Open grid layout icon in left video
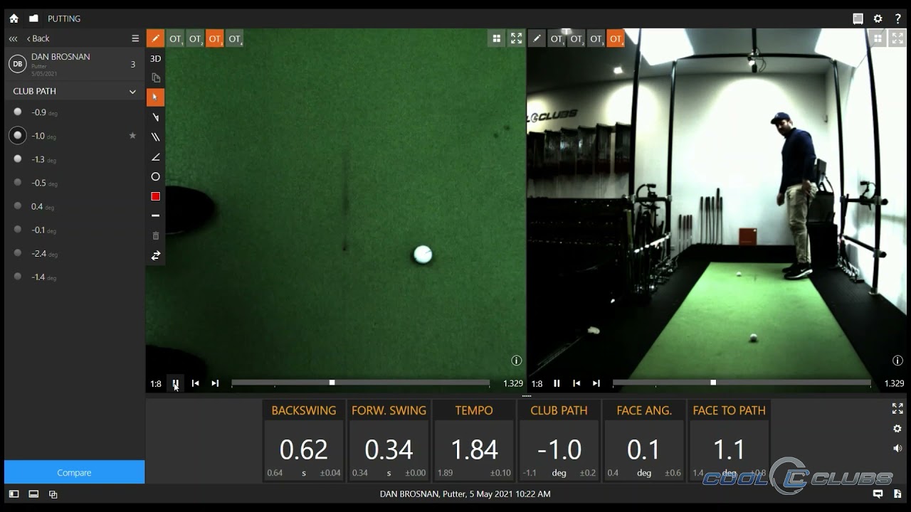Viewport: 911px width, 512px height. [497, 38]
